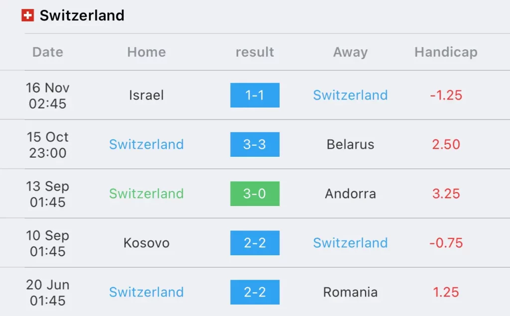510x316 pixels.
Task: Click the 3.25 handicap for Andorra match
Action: [x=446, y=194]
